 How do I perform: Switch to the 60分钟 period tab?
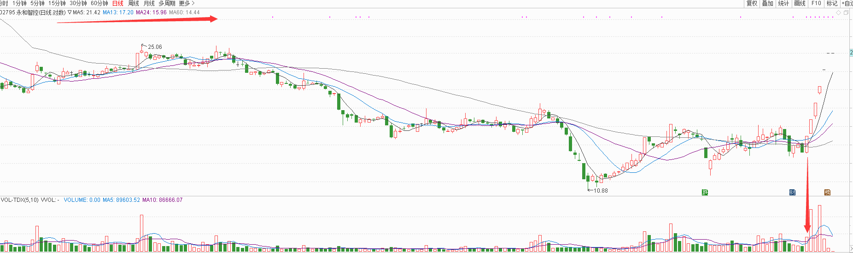click(x=99, y=3)
